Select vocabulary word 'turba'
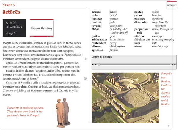This screenshot has width=182, height=130. 95,15
